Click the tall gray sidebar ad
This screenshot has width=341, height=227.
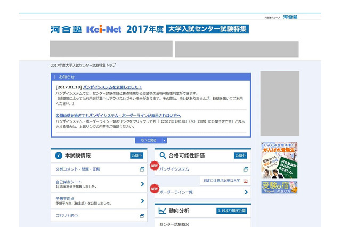pyautogui.click(x=280, y=104)
